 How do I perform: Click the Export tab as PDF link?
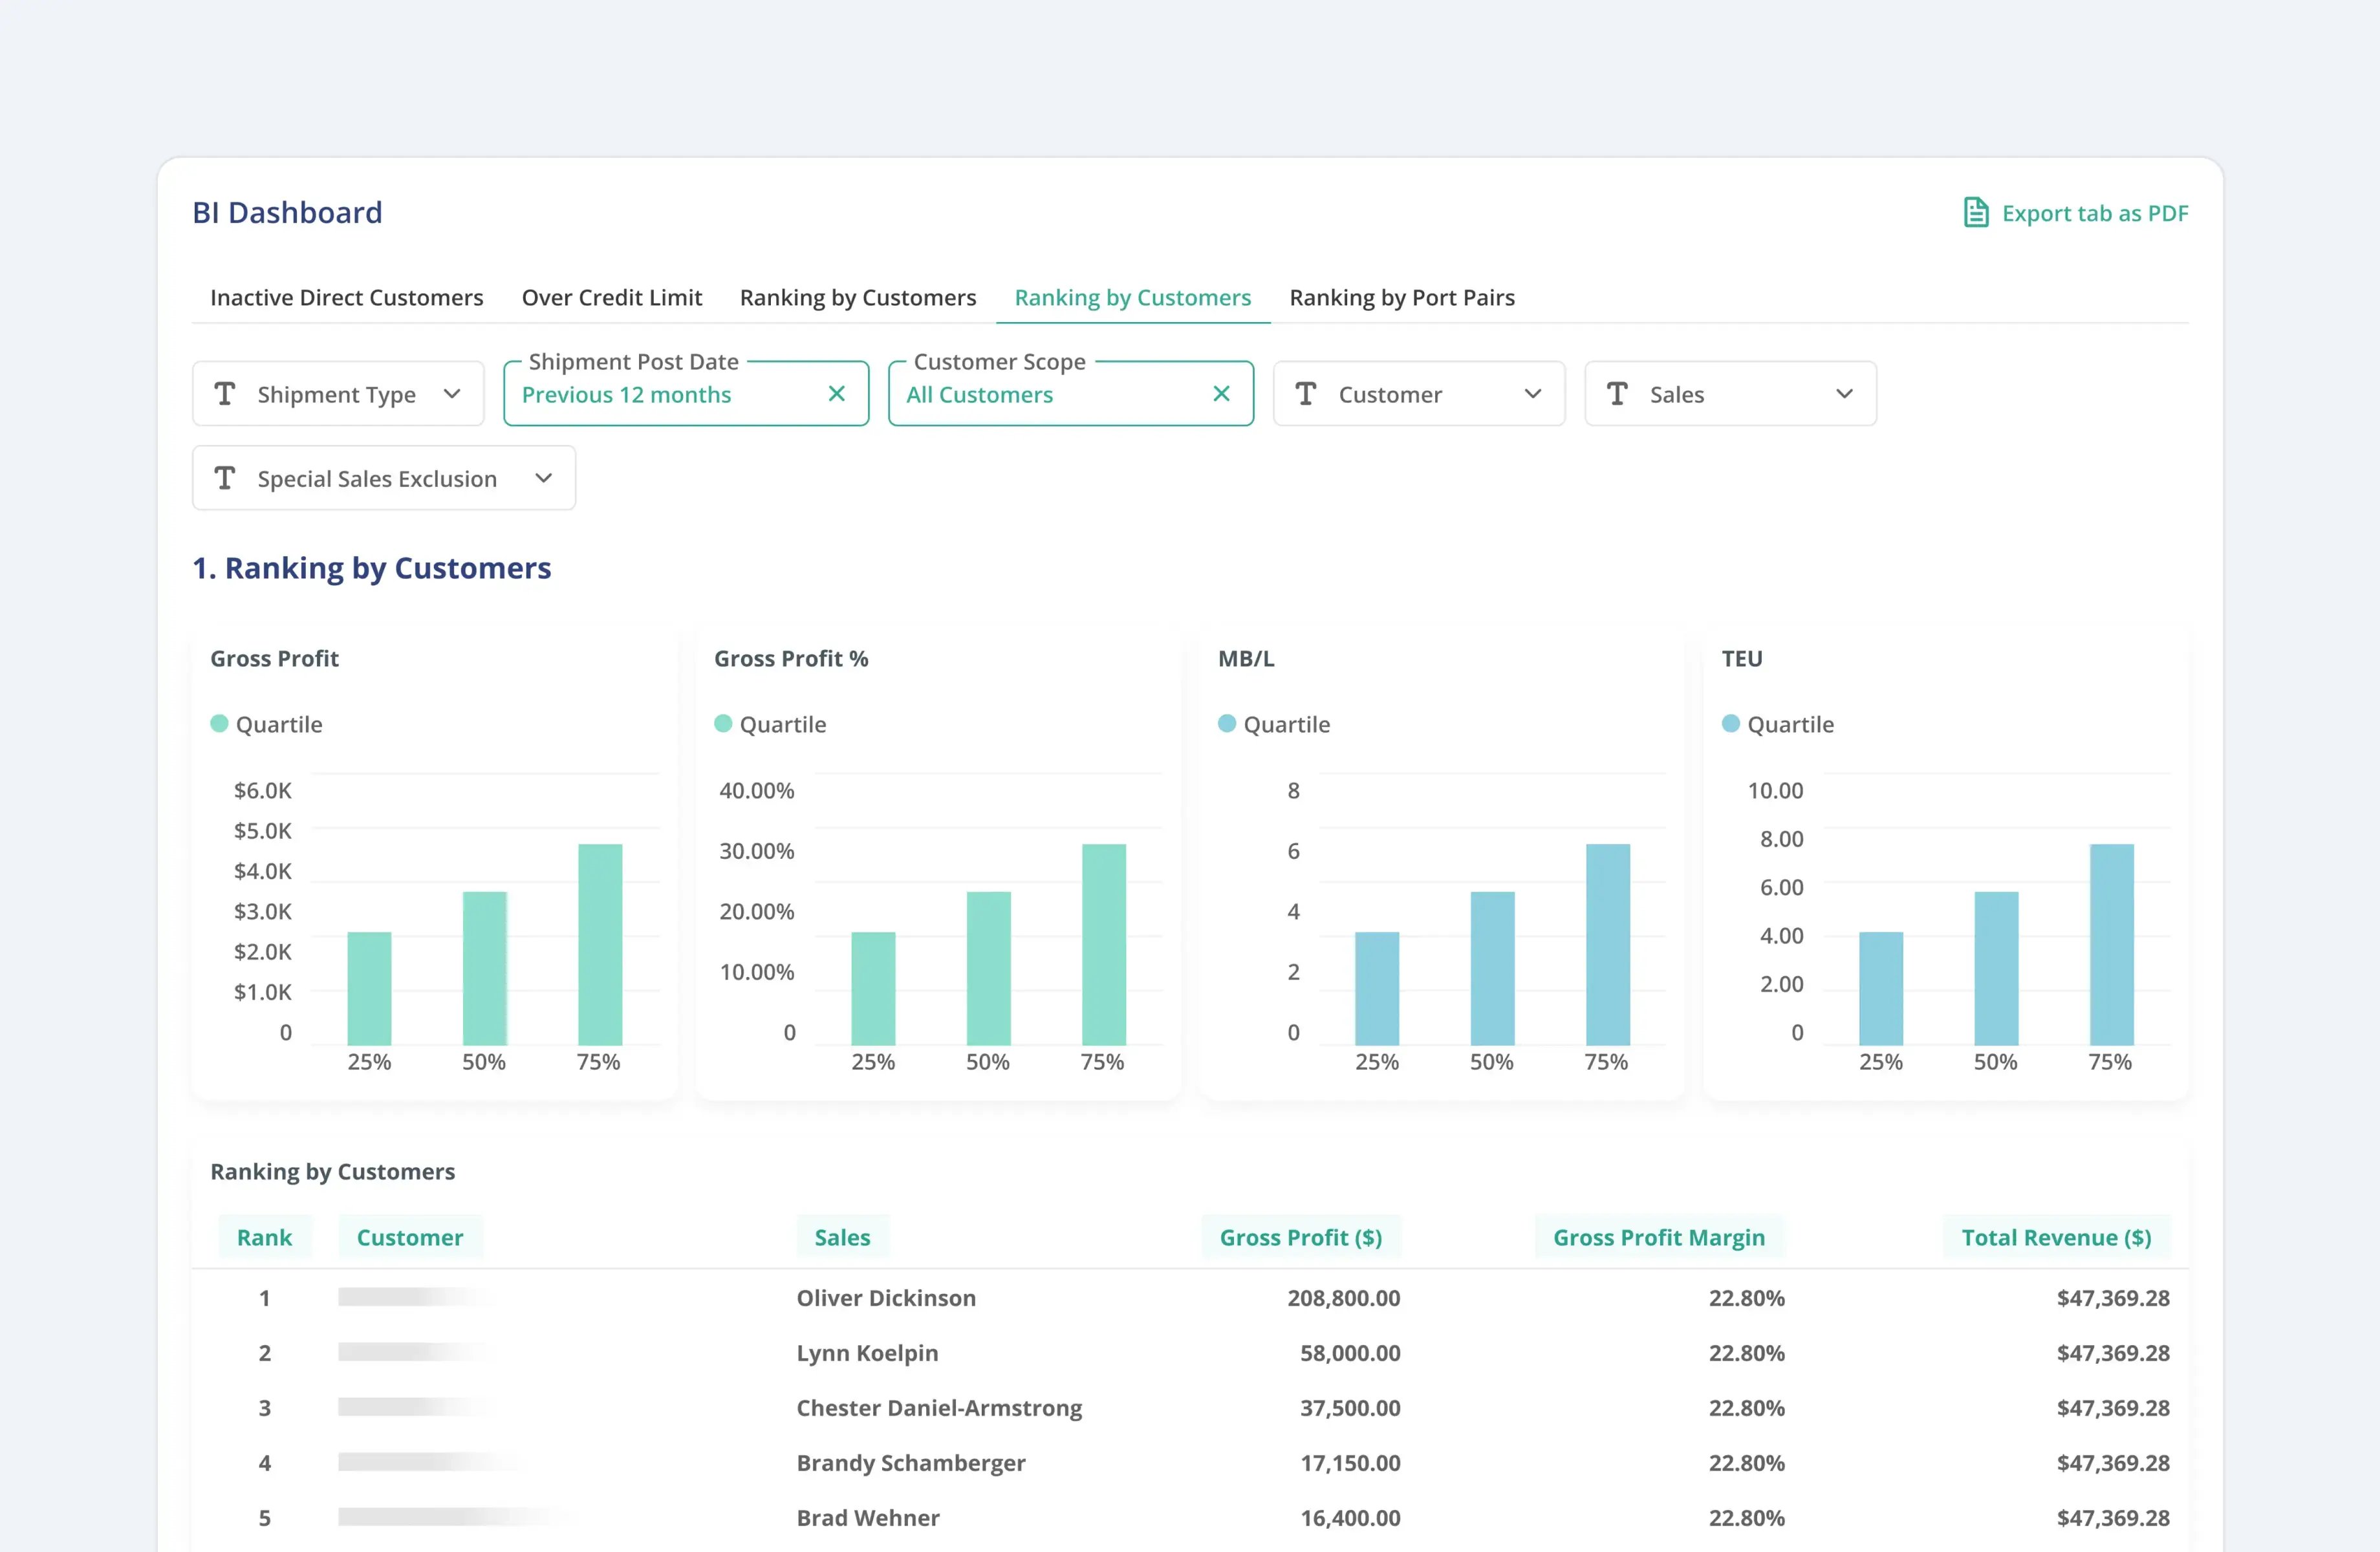(2095, 213)
